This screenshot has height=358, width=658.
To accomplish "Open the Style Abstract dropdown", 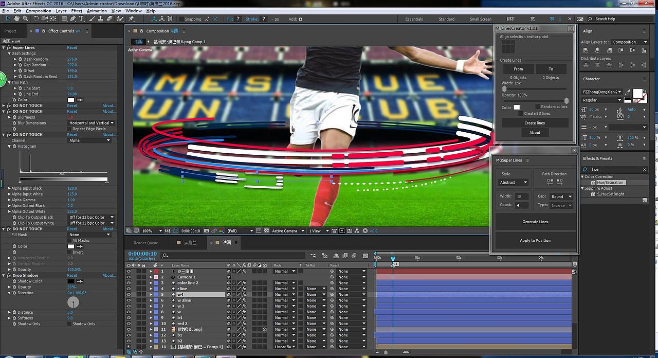I will point(514,182).
